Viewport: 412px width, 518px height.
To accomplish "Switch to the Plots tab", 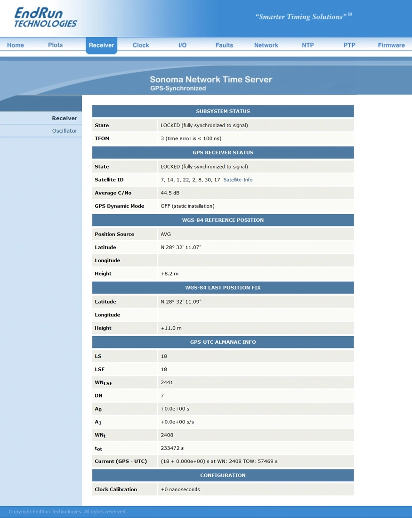I will tap(55, 45).
